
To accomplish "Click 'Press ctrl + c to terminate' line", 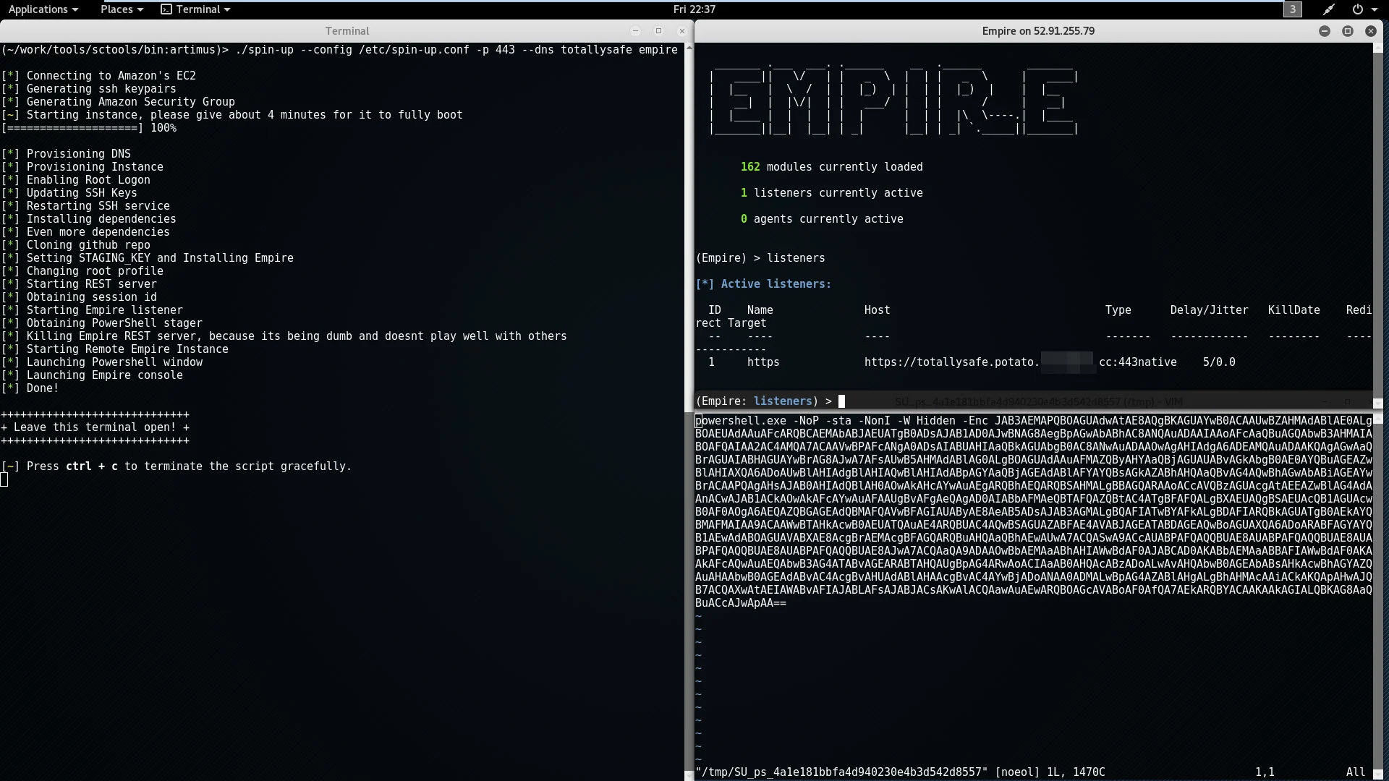I will click(177, 466).
